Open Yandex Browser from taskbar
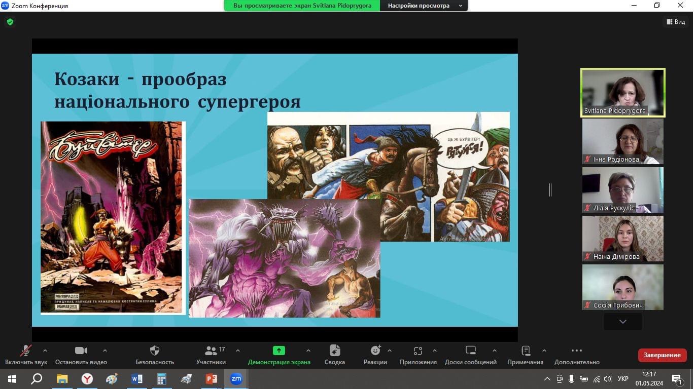The height and width of the screenshot is (389, 696). click(x=87, y=379)
